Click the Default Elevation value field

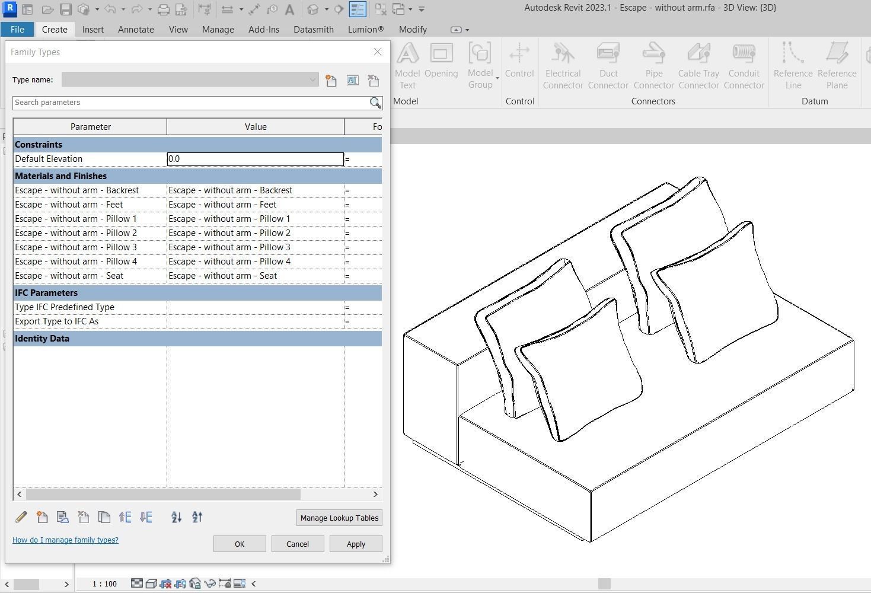(x=256, y=159)
